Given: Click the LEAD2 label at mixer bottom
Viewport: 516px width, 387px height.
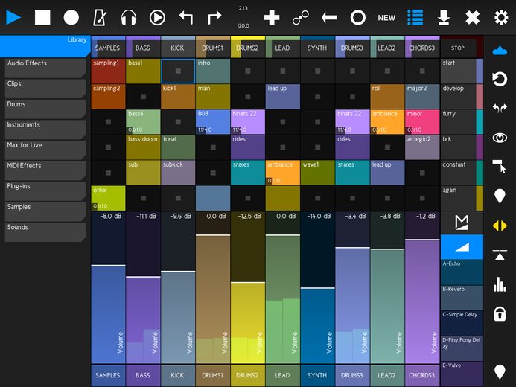Looking at the screenshot, I should tap(387, 375).
